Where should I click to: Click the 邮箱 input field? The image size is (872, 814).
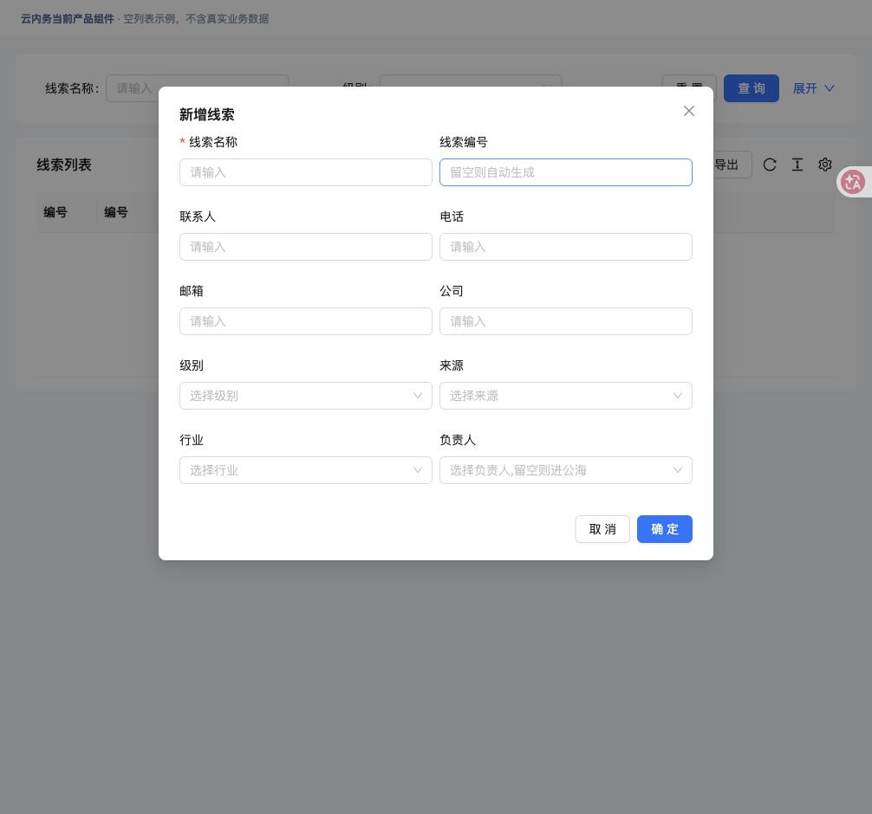pyautogui.click(x=305, y=321)
